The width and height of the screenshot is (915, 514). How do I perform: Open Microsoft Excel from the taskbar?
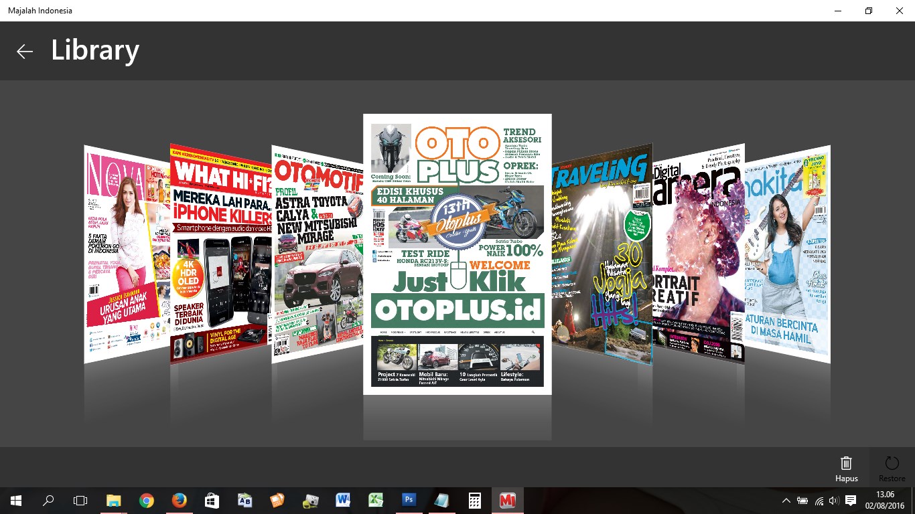[x=376, y=500]
